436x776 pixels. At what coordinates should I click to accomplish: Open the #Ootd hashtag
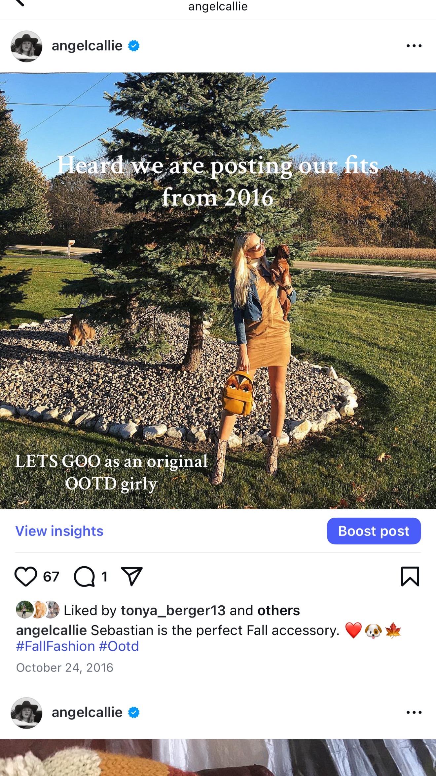pos(119,646)
